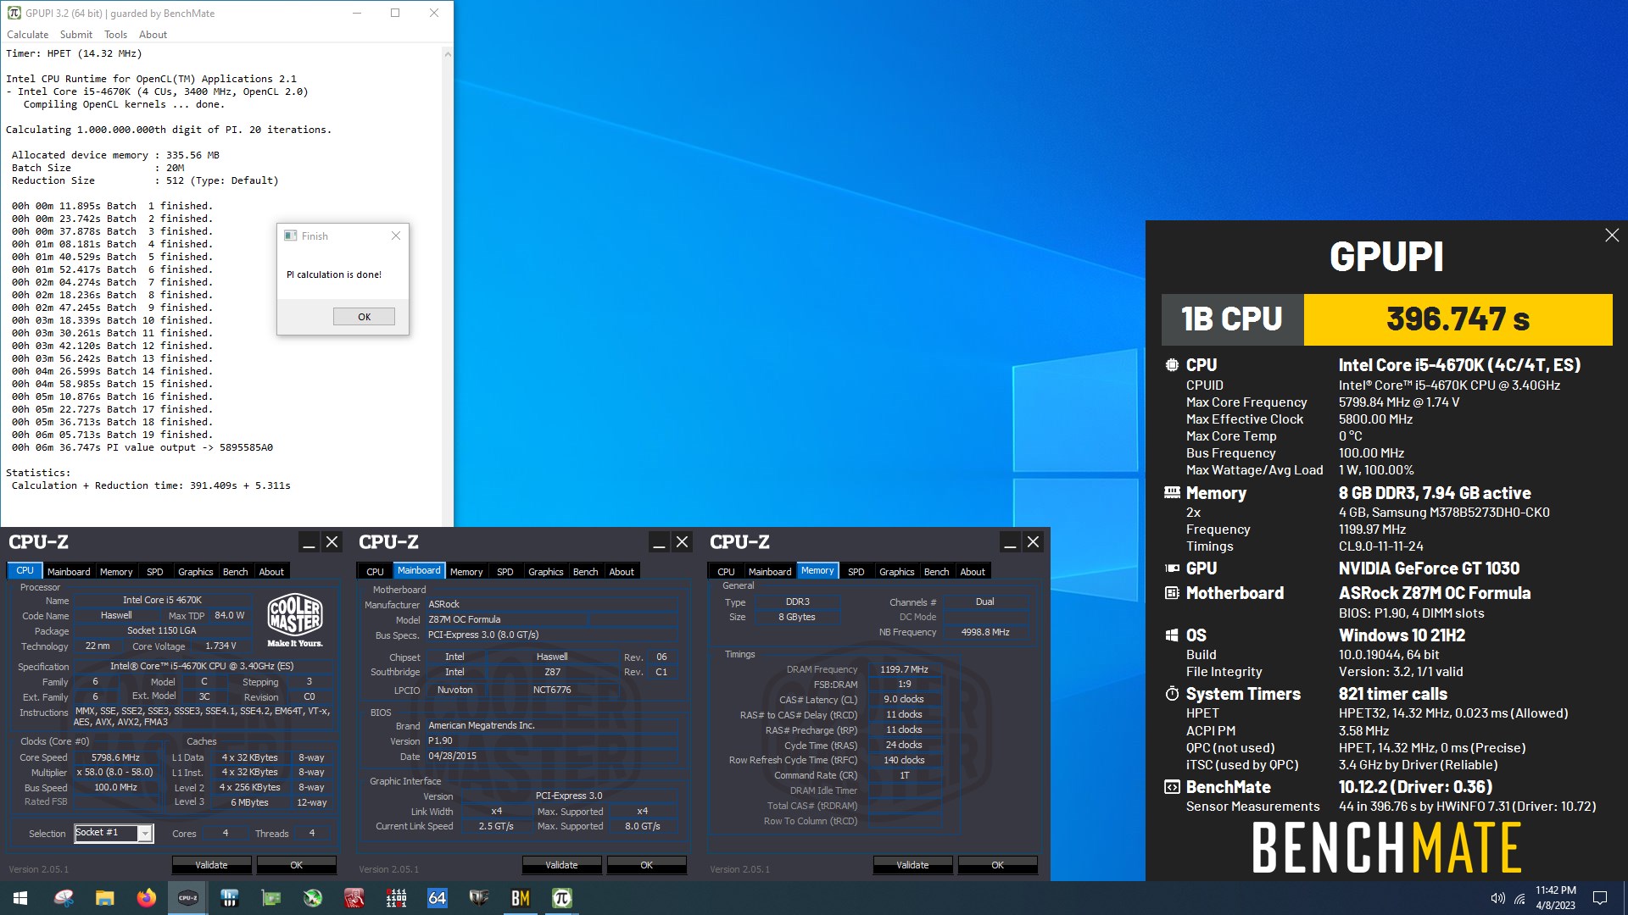Open Mainboard tab in third CPU-Z window
The image size is (1628, 915).
click(770, 572)
